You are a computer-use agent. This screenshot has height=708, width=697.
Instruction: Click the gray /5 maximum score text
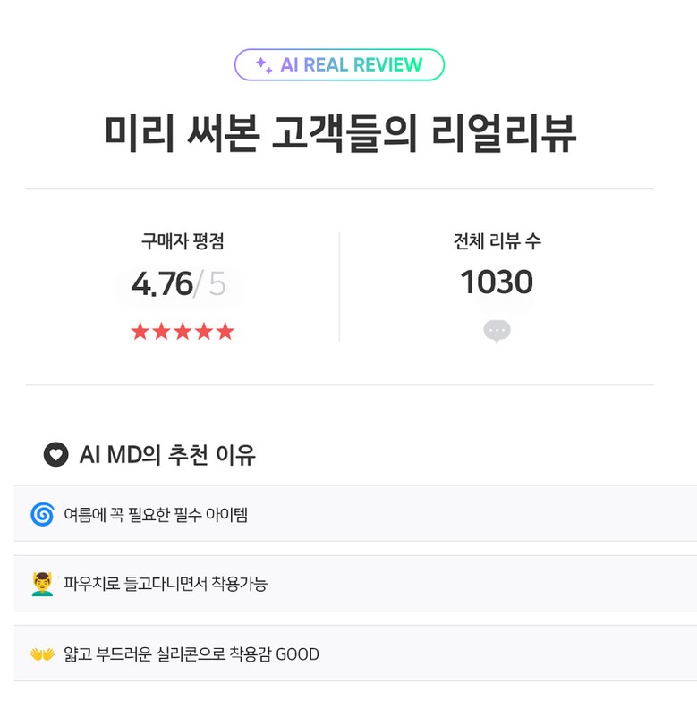pos(212,284)
